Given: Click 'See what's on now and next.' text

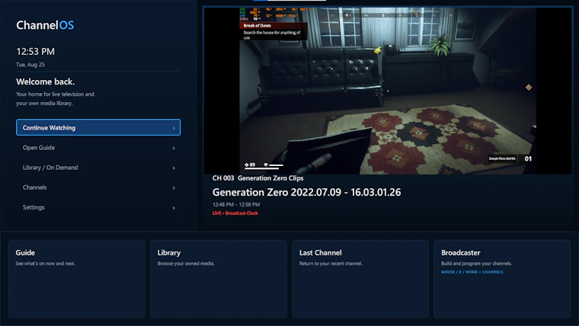Looking at the screenshot, I should point(45,264).
